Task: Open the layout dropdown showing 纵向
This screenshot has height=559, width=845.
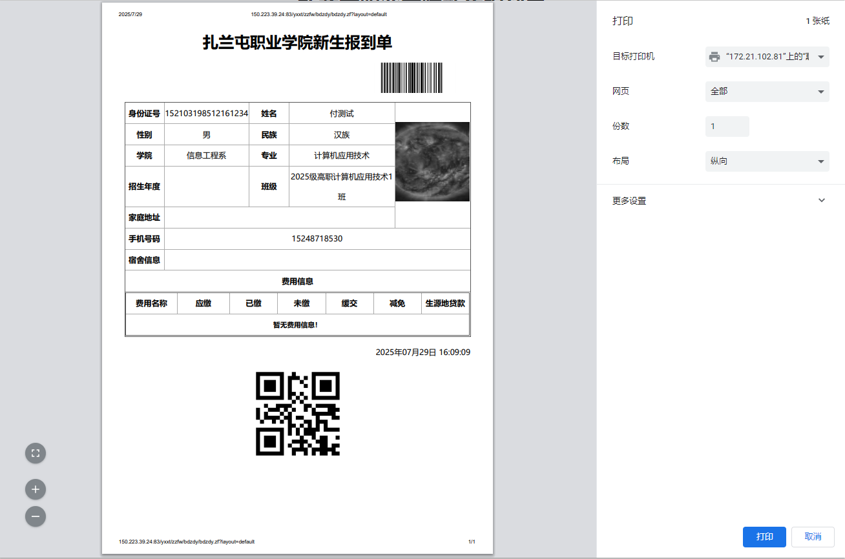Action: coord(767,161)
